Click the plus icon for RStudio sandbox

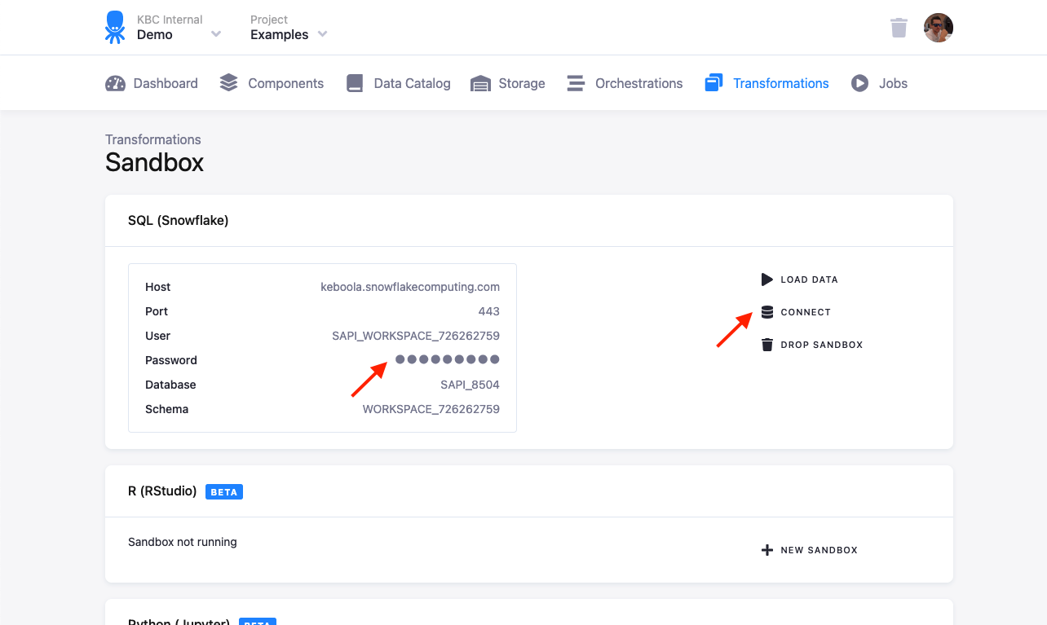[766, 550]
